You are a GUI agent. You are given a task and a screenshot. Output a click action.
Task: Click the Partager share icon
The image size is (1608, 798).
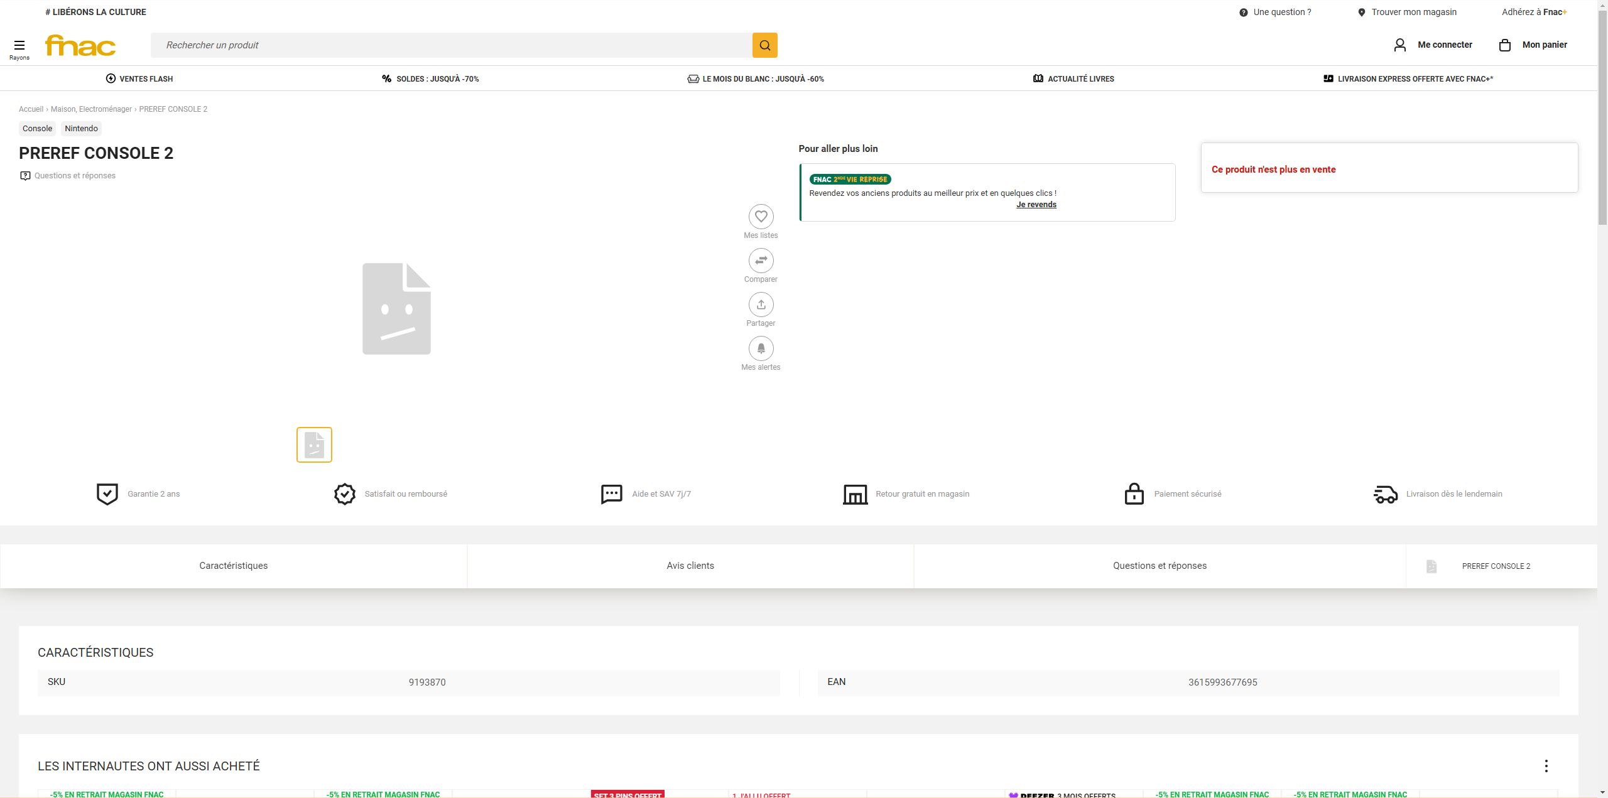point(761,305)
